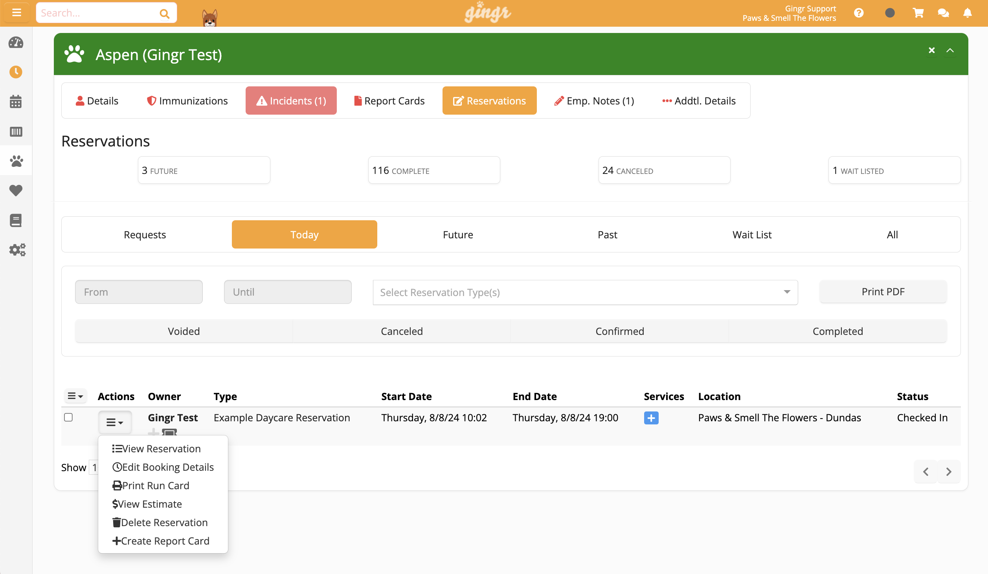Open the Incidents (1) tab
The width and height of the screenshot is (988, 574).
pos(291,101)
